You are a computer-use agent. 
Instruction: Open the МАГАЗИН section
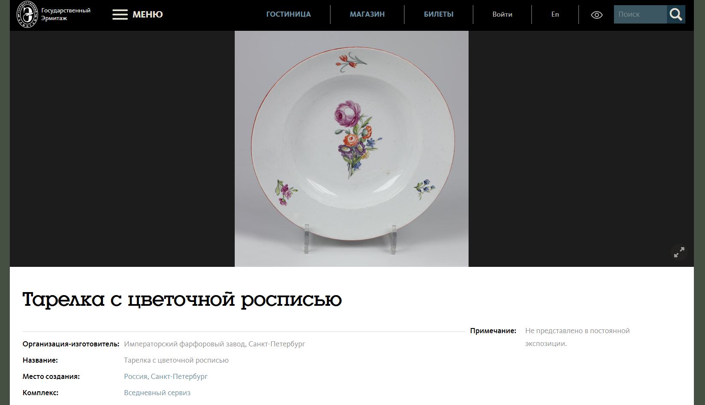(367, 14)
